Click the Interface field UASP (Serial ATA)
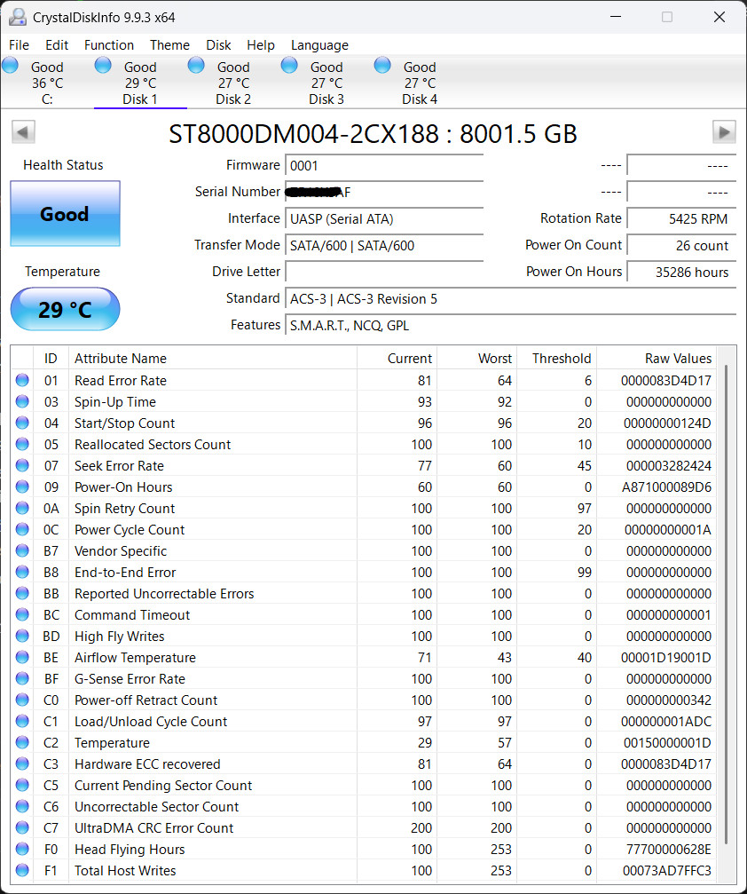The width and height of the screenshot is (747, 894). pyautogui.click(x=384, y=219)
